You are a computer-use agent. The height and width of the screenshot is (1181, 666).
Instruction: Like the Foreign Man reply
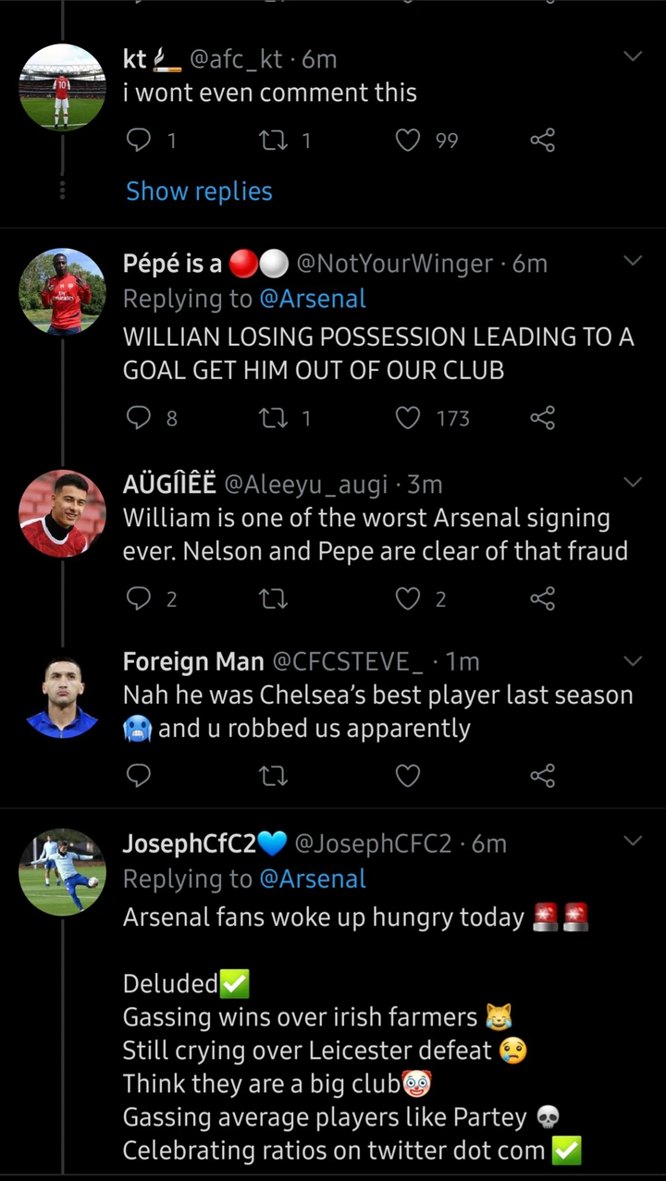click(408, 776)
